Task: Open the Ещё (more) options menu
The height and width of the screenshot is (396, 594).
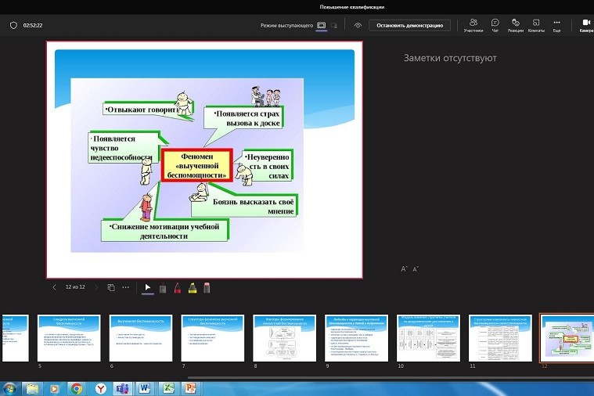Action: pos(556,25)
